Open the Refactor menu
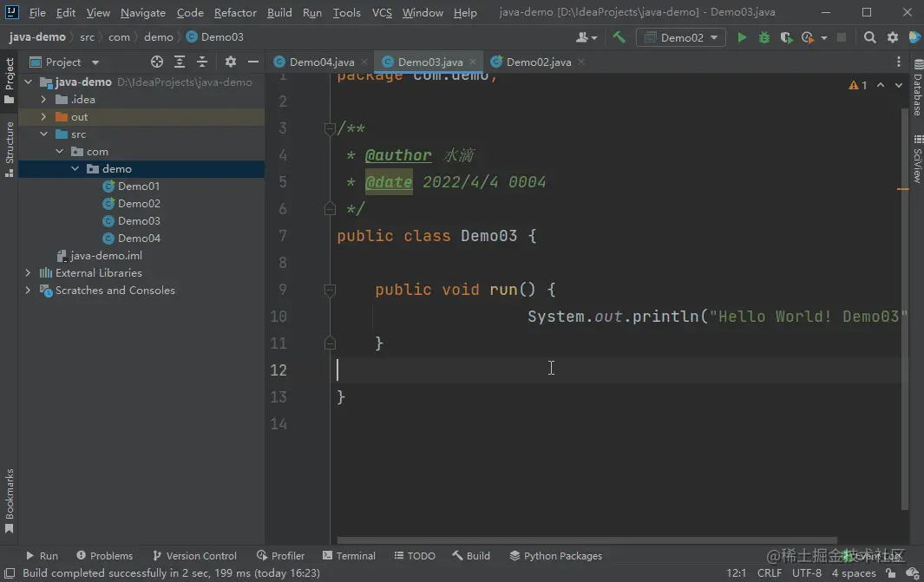 pos(235,13)
